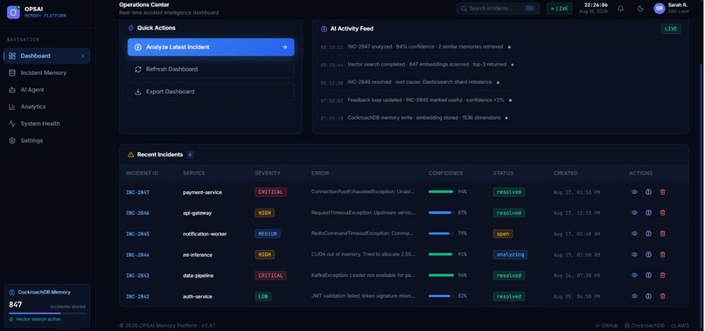Delete incident INC-2847 trash icon

pyautogui.click(x=662, y=192)
